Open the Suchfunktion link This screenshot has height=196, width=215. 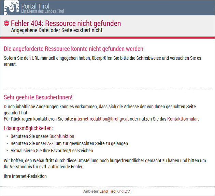pyautogui.click(x=62, y=136)
